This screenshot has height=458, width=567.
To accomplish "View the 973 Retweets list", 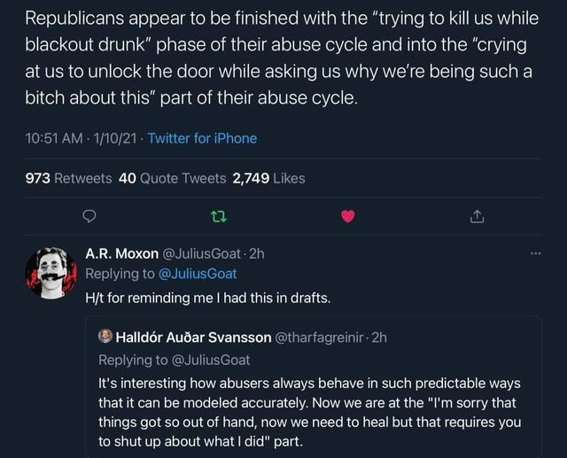I will tap(68, 178).
